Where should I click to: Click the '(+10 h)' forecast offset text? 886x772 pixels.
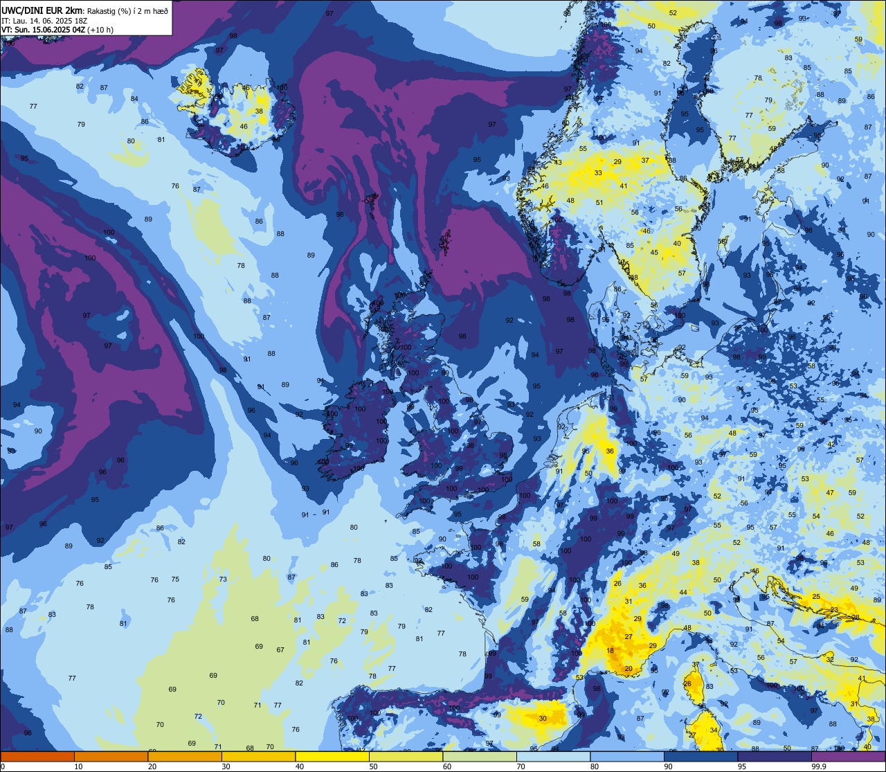(100, 30)
